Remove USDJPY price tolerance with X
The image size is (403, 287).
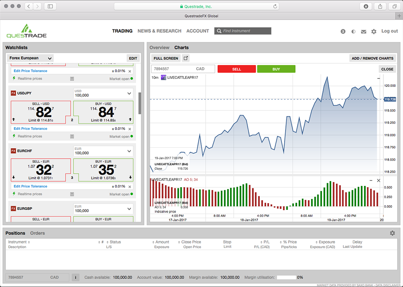[130, 129]
